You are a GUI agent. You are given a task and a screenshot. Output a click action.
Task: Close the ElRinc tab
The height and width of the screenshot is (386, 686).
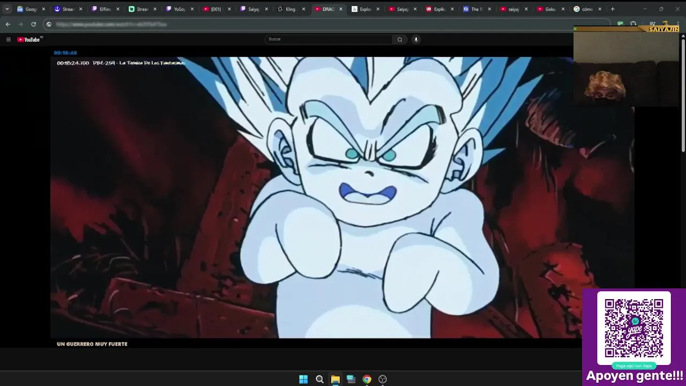tap(118, 9)
